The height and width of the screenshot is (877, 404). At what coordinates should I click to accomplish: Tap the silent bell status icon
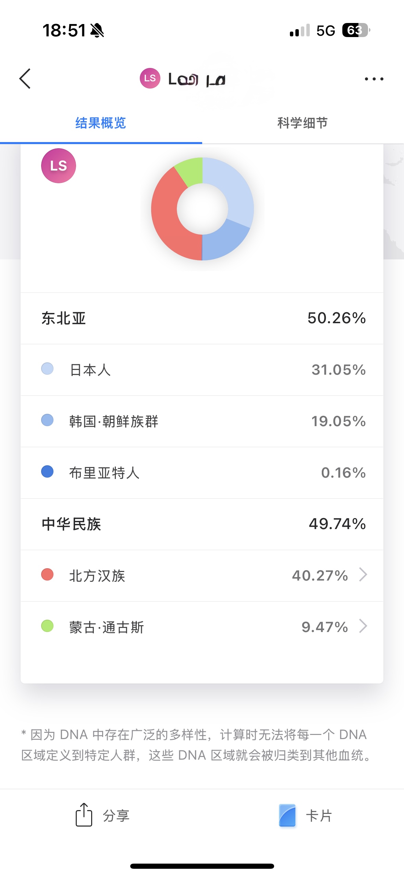point(97,31)
